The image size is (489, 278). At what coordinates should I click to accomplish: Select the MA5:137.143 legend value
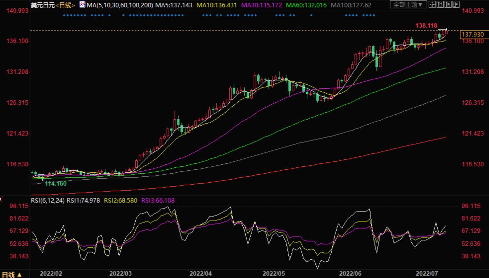pos(174,5)
